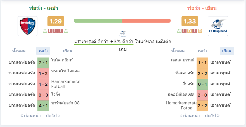Click red section of form comparison bar
246x127 pixels.
(x=146, y=21)
